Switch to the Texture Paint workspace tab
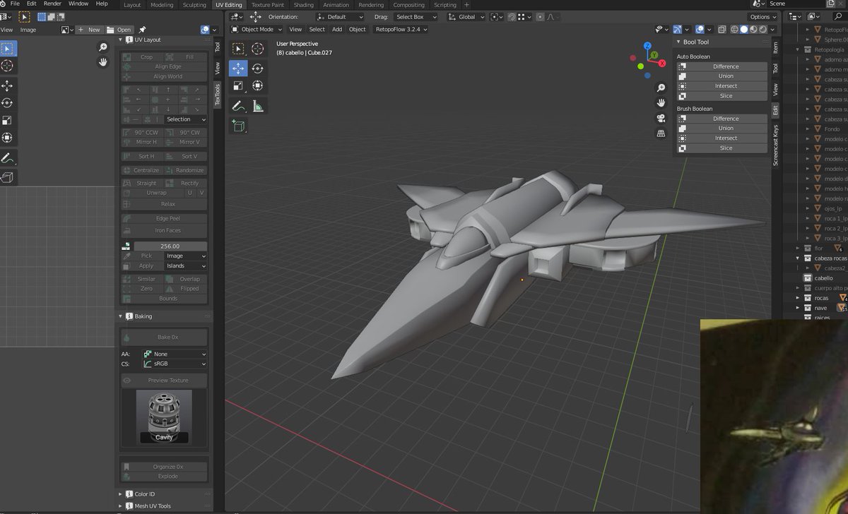The height and width of the screenshot is (514, 848). click(x=267, y=5)
